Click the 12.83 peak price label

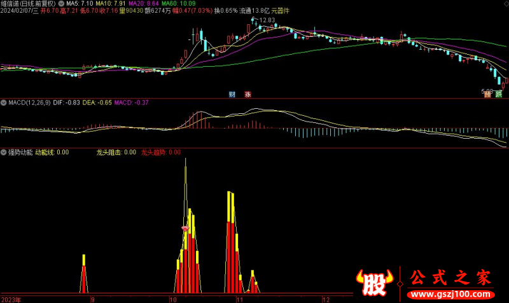point(267,20)
